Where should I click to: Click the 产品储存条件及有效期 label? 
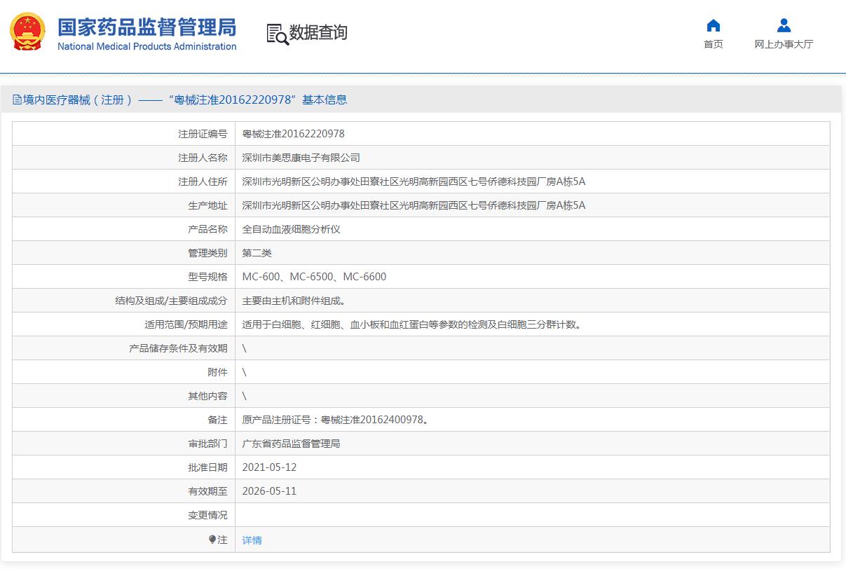178,348
